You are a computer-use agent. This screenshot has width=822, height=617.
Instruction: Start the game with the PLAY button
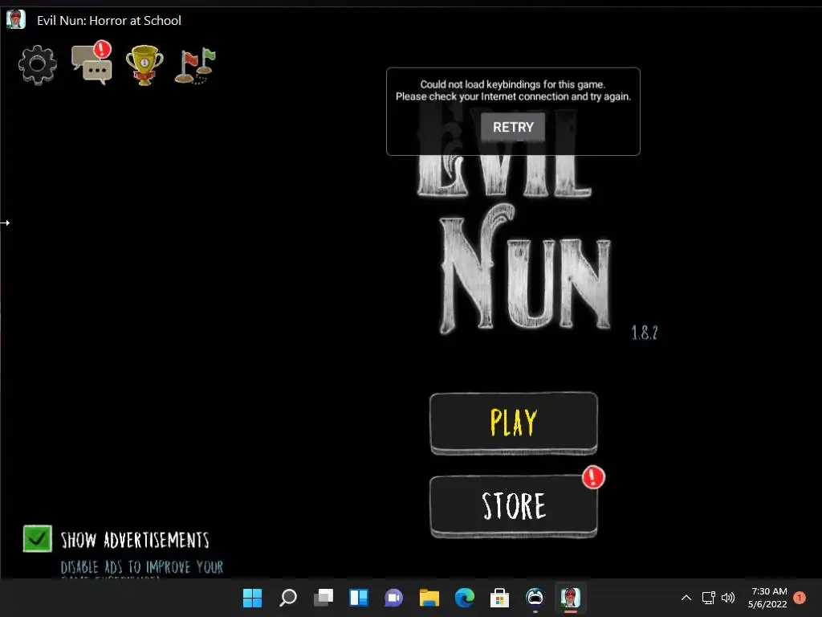(513, 423)
